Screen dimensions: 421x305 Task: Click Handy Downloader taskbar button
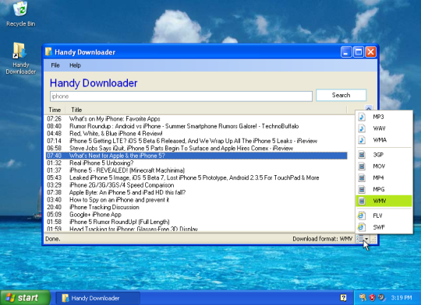97,298
